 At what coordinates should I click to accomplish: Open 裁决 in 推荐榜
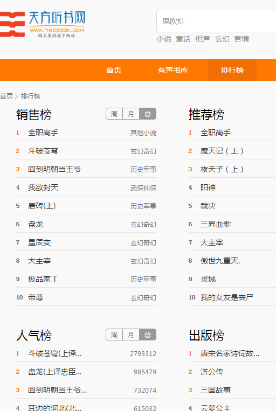(208, 206)
